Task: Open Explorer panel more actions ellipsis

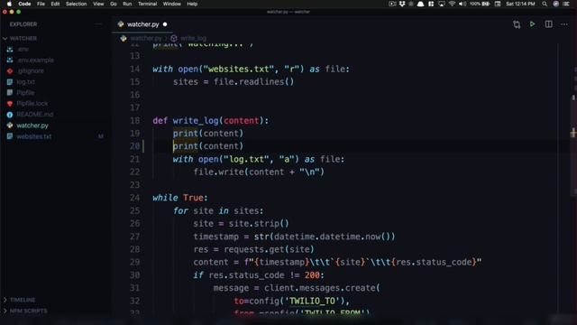Action: [98, 24]
